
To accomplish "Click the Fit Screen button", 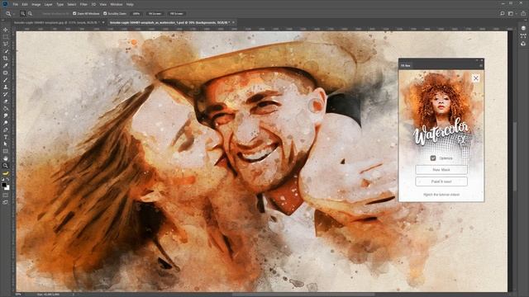I will click(x=155, y=13).
